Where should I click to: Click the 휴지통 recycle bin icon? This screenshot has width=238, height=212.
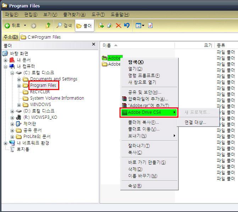[12, 149]
